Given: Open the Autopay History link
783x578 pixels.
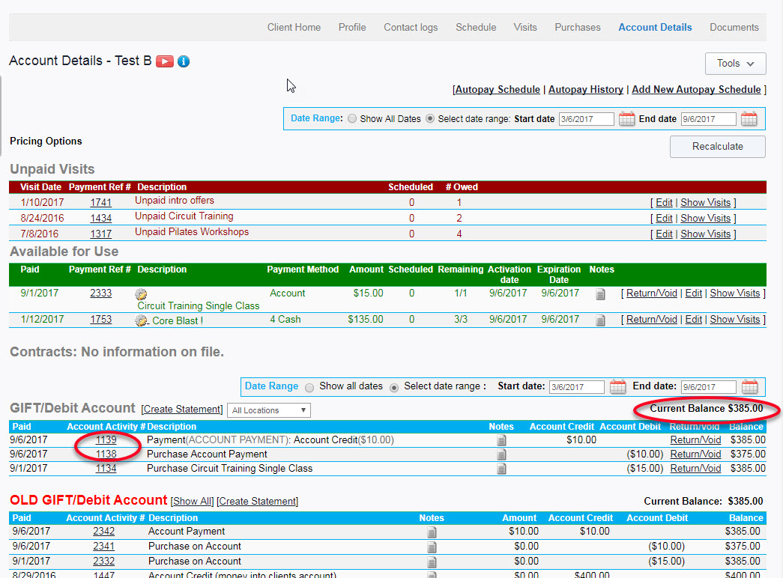Looking at the screenshot, I should (x=586, y=89).
